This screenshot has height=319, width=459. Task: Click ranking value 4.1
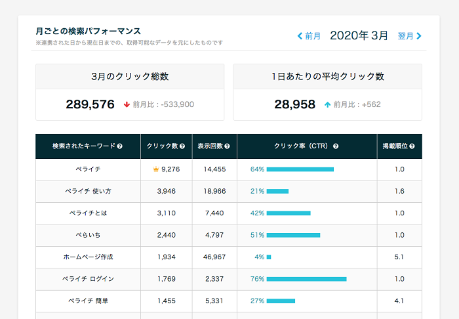[399, 301]
